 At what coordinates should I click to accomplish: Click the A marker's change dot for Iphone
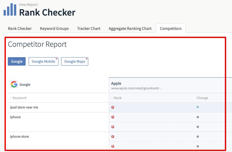pos(198,117)
